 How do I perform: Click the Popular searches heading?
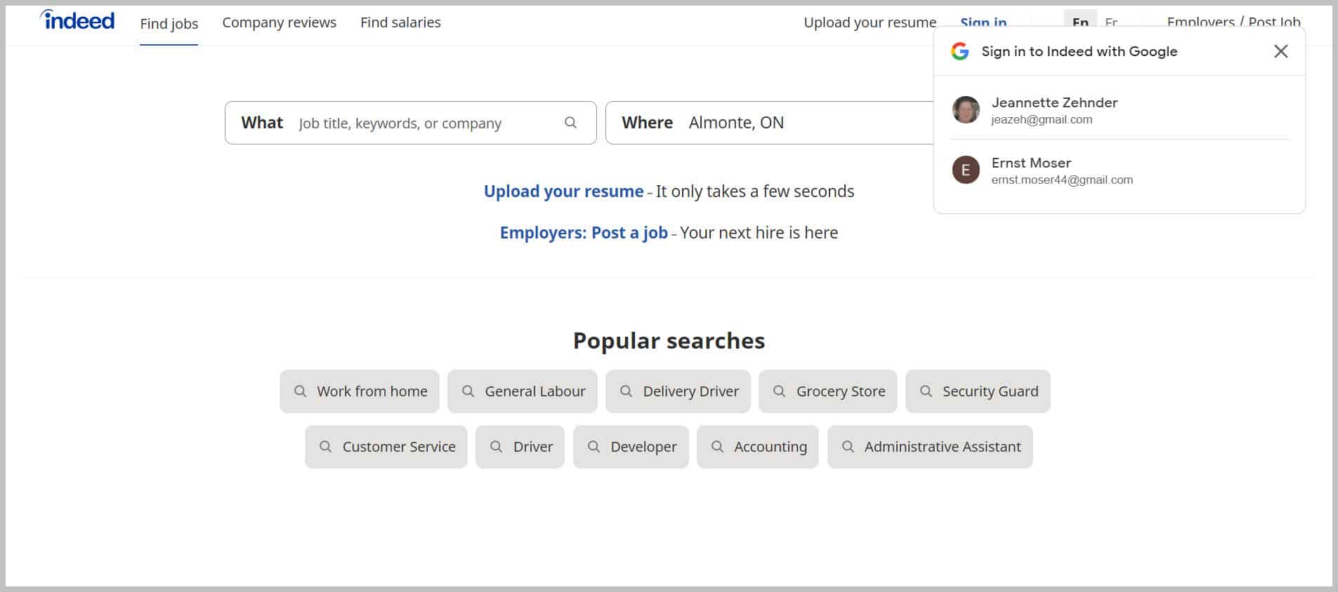click(x=669, y=341)
